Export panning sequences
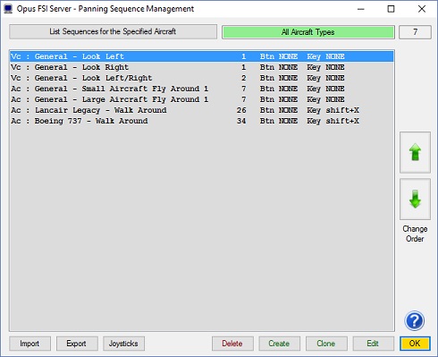Image resolution: width=438 pixels, height=357 pixels. pos(77,344)
